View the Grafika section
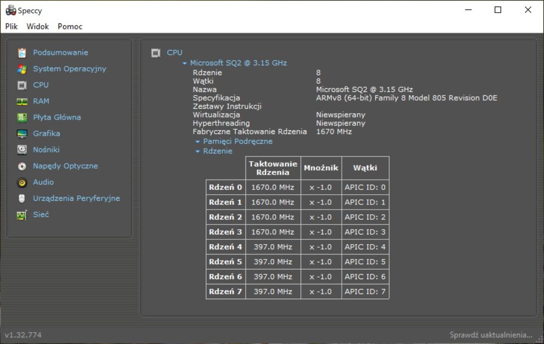Viewport: 544px width, 344px height. 46,133
